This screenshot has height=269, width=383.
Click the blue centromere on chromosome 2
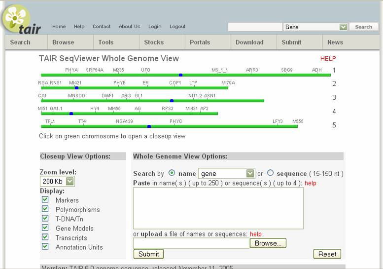[x=77, y=88]
